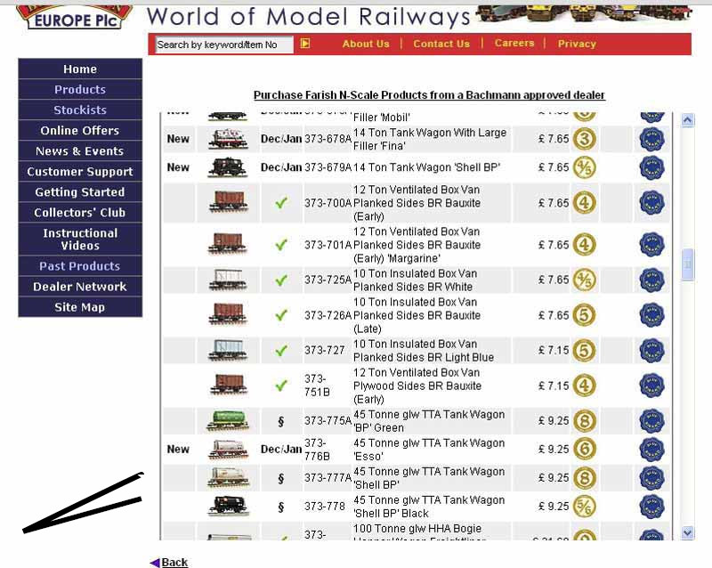The width and height of the screenshot is (712, 568).
Task: Click blue dealer seal for 373-701A
Action: (x=651, y=245)
